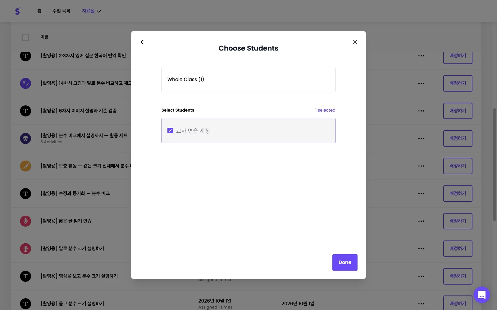497x310 pixels.
Task: Close the Choose Students dialog
Action: point(355,42)
